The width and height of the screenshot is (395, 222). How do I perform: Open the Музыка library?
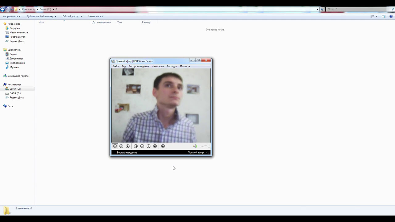14,67
